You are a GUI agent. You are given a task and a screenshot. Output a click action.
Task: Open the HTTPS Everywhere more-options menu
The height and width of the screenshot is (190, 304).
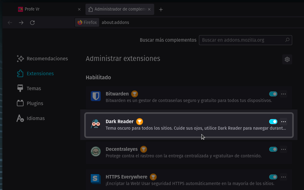[283, 177]
